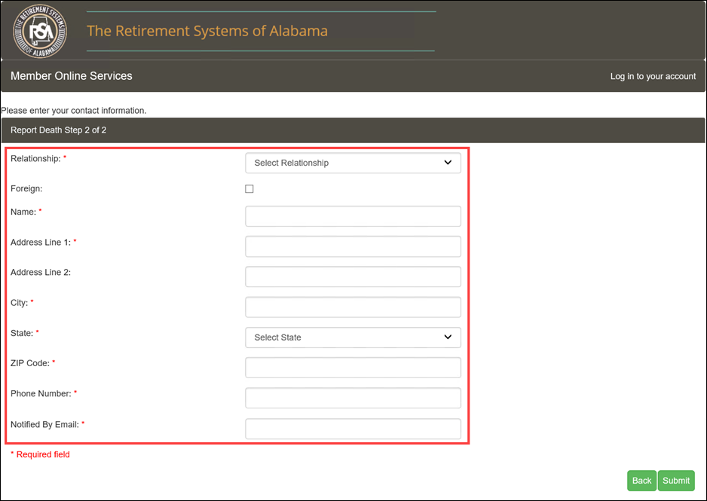The height and width of the screenshot is (501, 707).
Task: Focus the ZIP Code input field
Action: click(353, 368)
